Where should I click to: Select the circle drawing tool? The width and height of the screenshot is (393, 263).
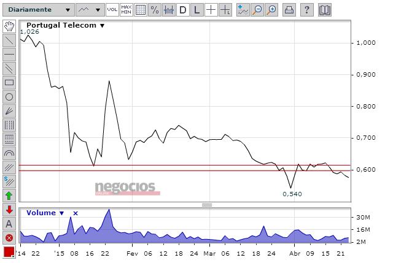[9, 97]
